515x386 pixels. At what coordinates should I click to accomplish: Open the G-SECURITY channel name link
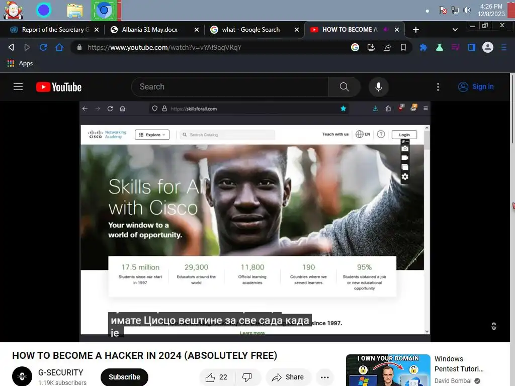pyautogui.click(x=61, y=372)
